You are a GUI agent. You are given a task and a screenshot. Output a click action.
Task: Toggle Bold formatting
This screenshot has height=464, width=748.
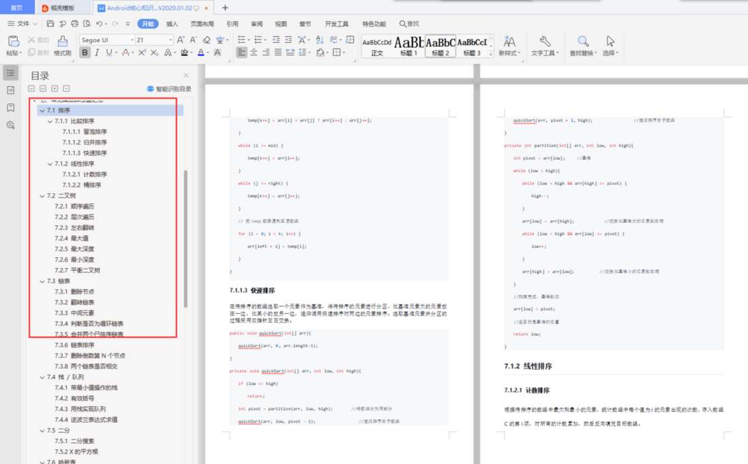[x=85, y=52]
